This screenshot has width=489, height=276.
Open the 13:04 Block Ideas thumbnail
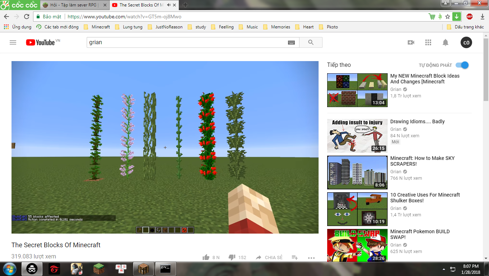coord(357,90)
